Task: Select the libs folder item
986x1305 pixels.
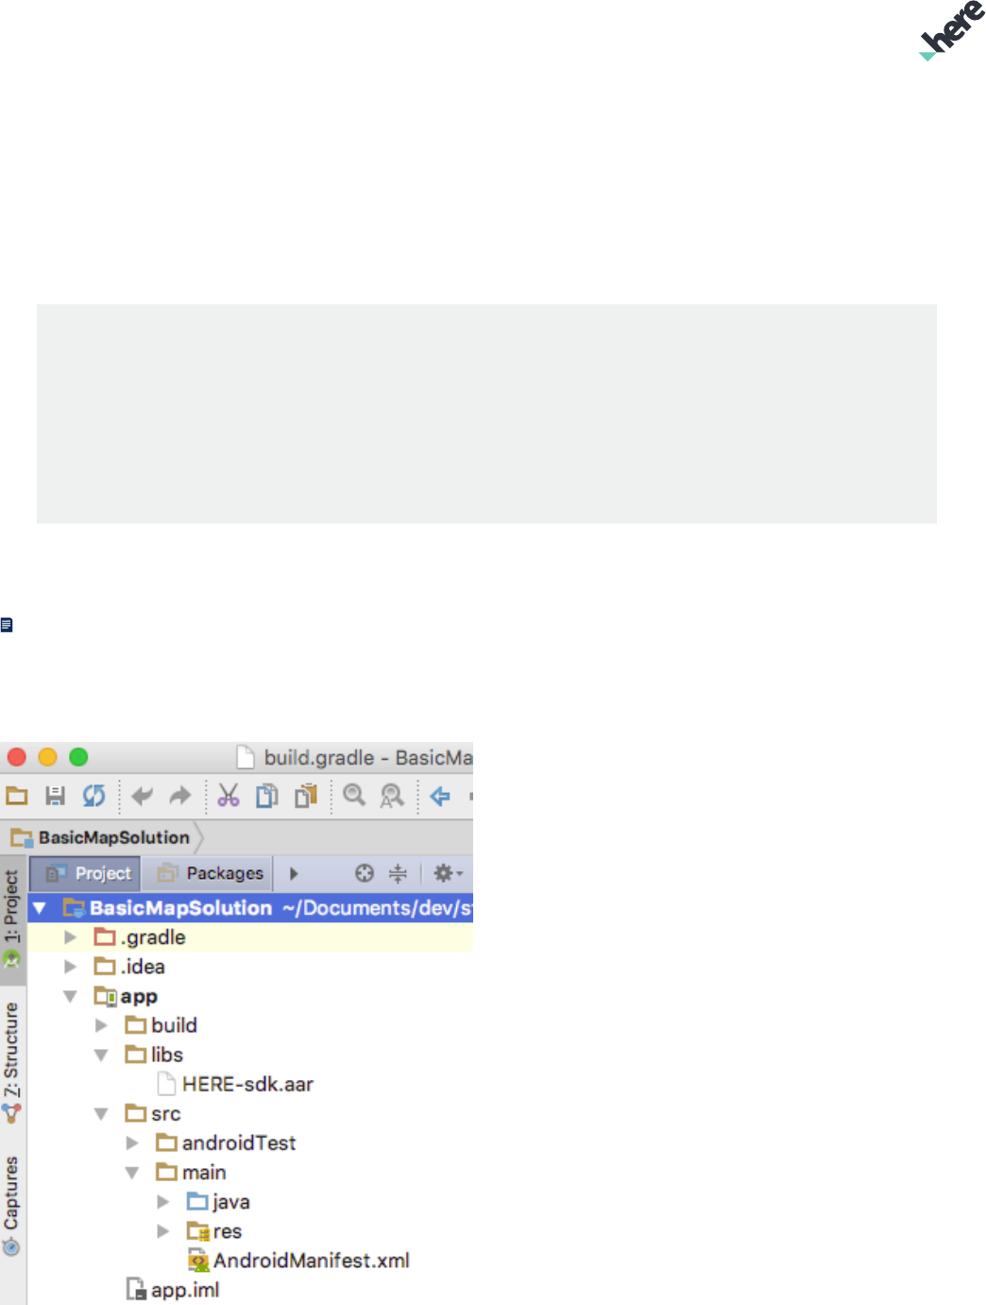Action: pyautogui.click(x=154, y=1055)
